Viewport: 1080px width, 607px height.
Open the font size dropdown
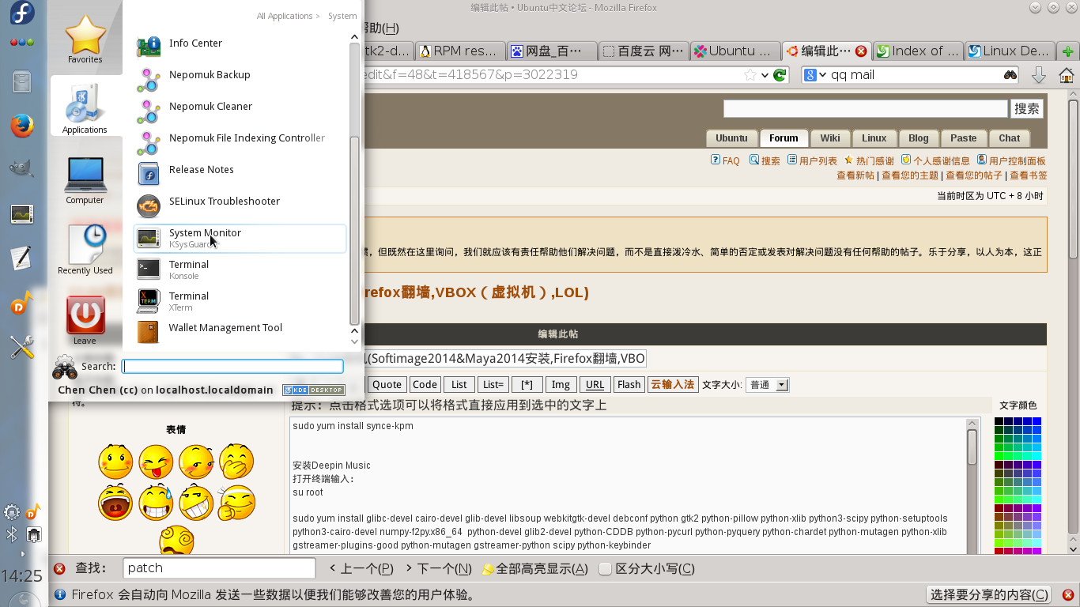(x=767, y=385)
